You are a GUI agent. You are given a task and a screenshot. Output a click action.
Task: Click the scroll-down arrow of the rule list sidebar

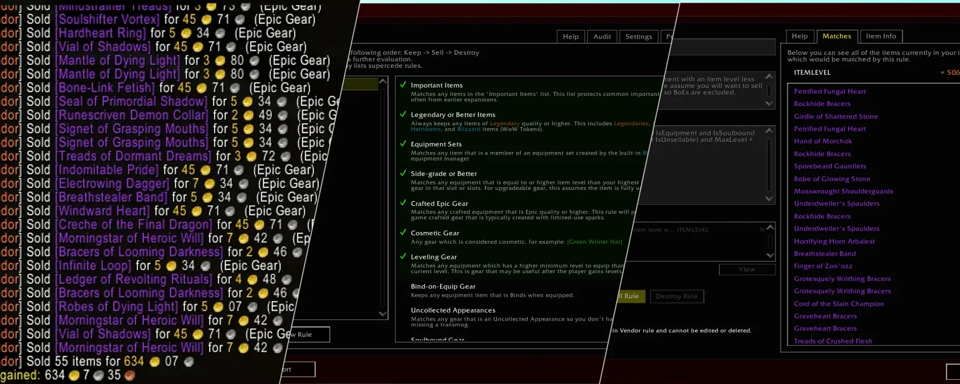pyautogui.click(x=382, y=314)
